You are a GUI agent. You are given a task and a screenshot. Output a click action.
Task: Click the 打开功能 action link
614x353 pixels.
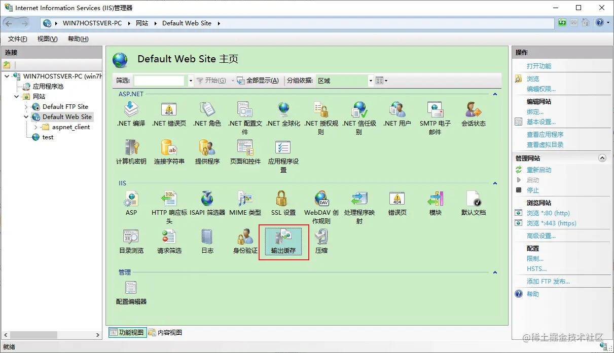(539, 66)
